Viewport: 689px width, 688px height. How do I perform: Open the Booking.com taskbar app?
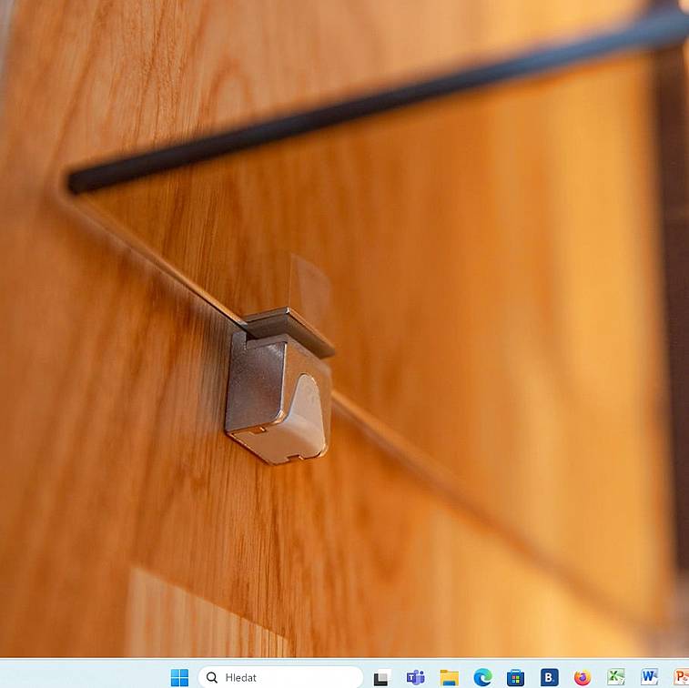[549, 677]
